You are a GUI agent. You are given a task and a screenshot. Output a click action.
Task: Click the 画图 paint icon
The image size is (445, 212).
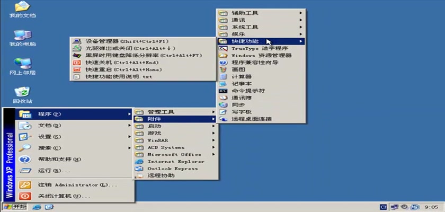click(224, 69)
